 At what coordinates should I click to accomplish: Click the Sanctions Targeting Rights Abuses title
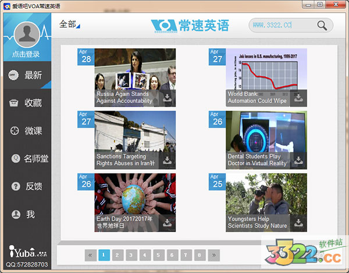126,160
